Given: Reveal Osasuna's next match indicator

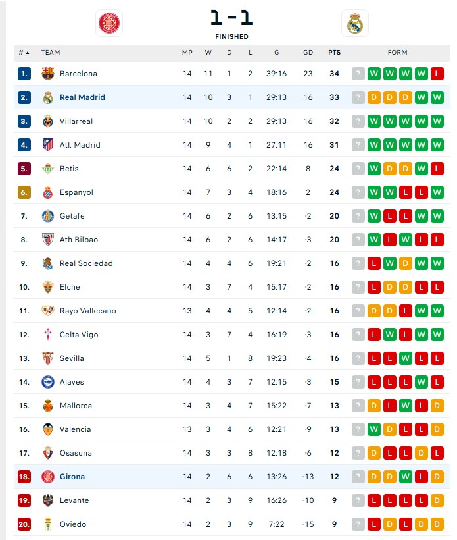Looking at the screenshot, I should tap(358, 453).
